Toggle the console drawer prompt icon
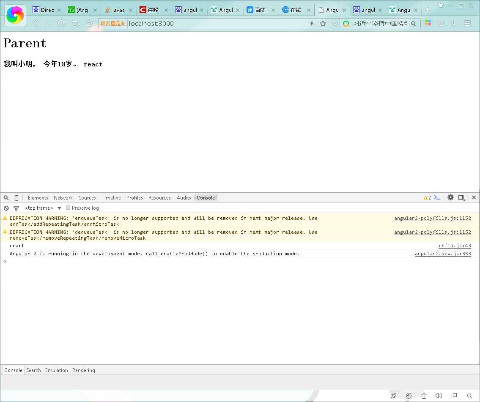This screenshot has width=480, height=402. tap(437, 198)
